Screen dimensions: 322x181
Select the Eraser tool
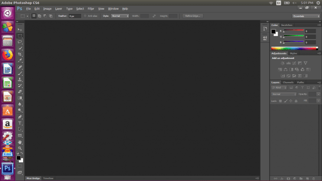tap(20, 92)
